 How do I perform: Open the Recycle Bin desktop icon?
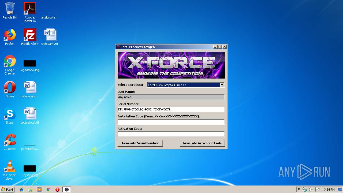tap(10, 11)
